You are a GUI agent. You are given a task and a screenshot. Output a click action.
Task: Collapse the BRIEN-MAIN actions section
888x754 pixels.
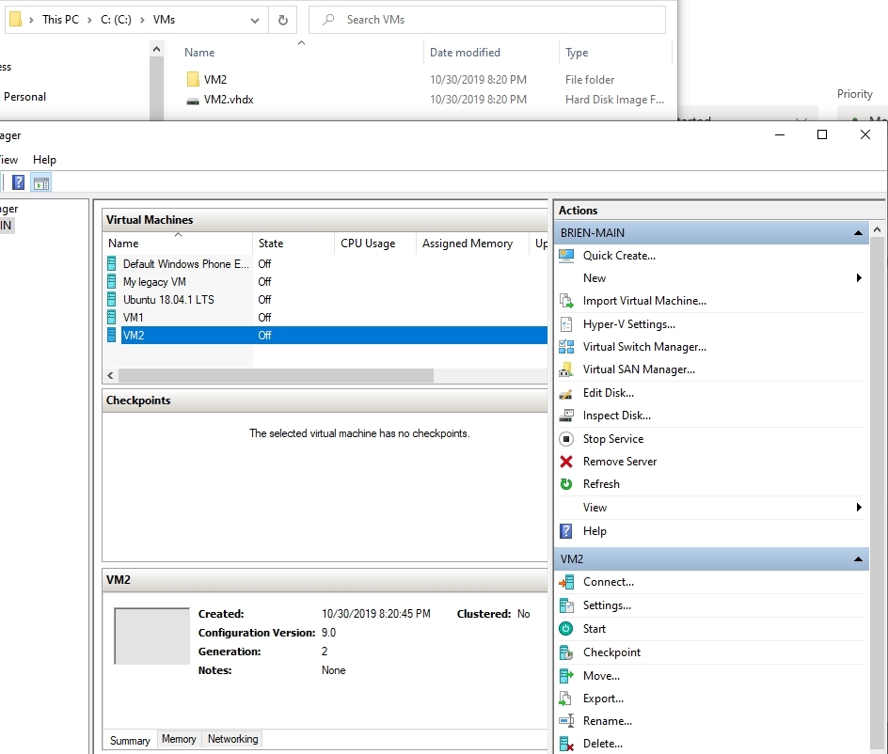858,232
